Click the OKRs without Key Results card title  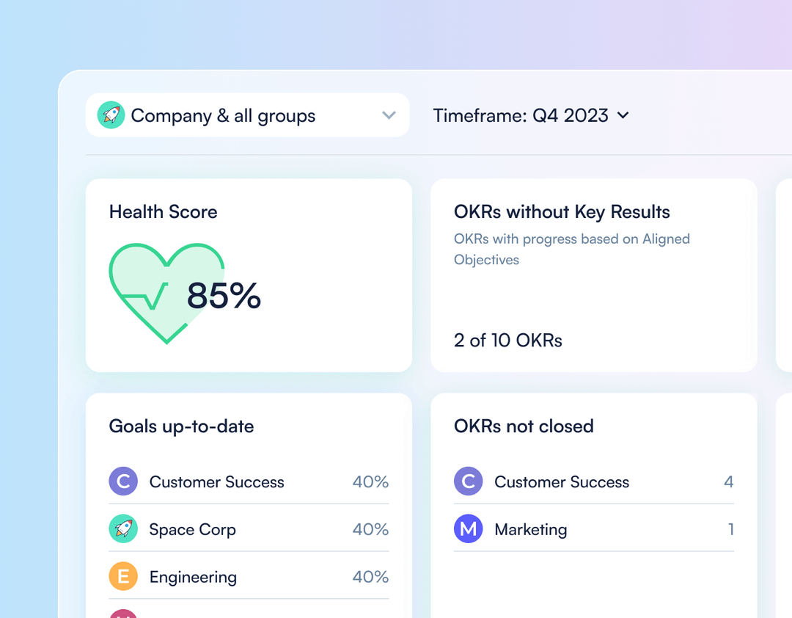562,212
